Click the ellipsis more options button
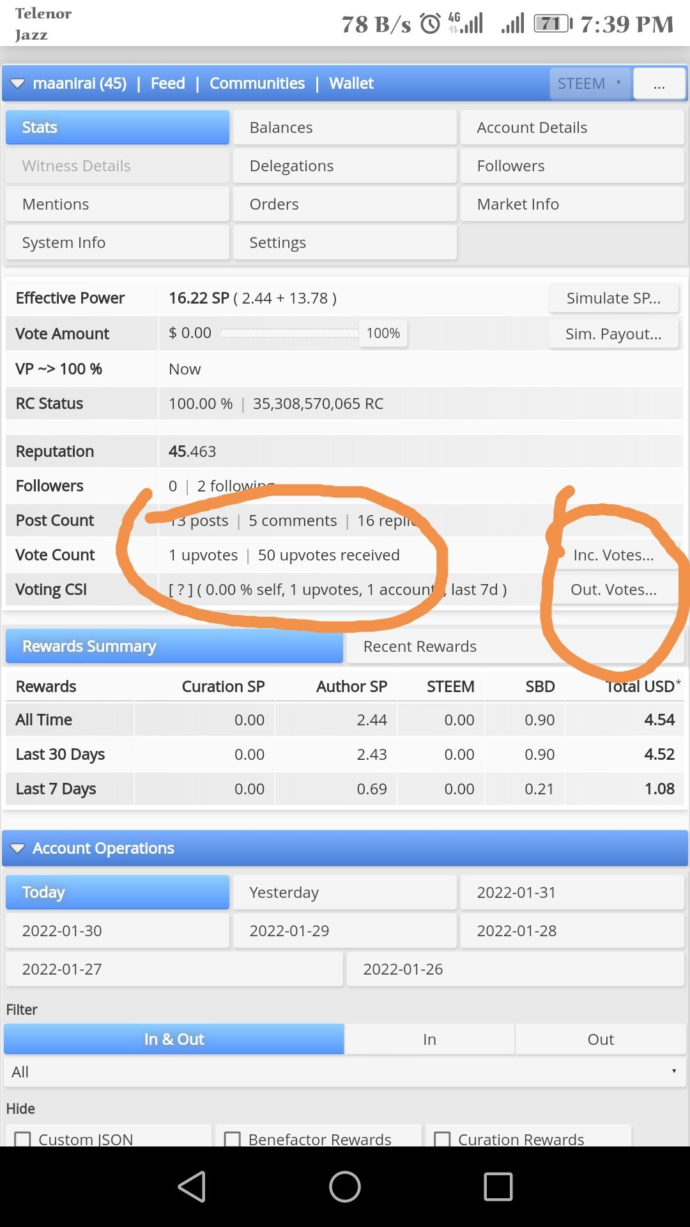This screenshot has width=690, height=1227. pos(659,84)
